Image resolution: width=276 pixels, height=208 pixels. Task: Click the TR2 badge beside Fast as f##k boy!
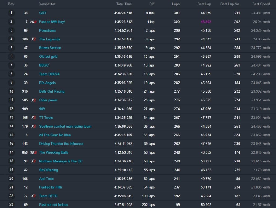[33, 22]
